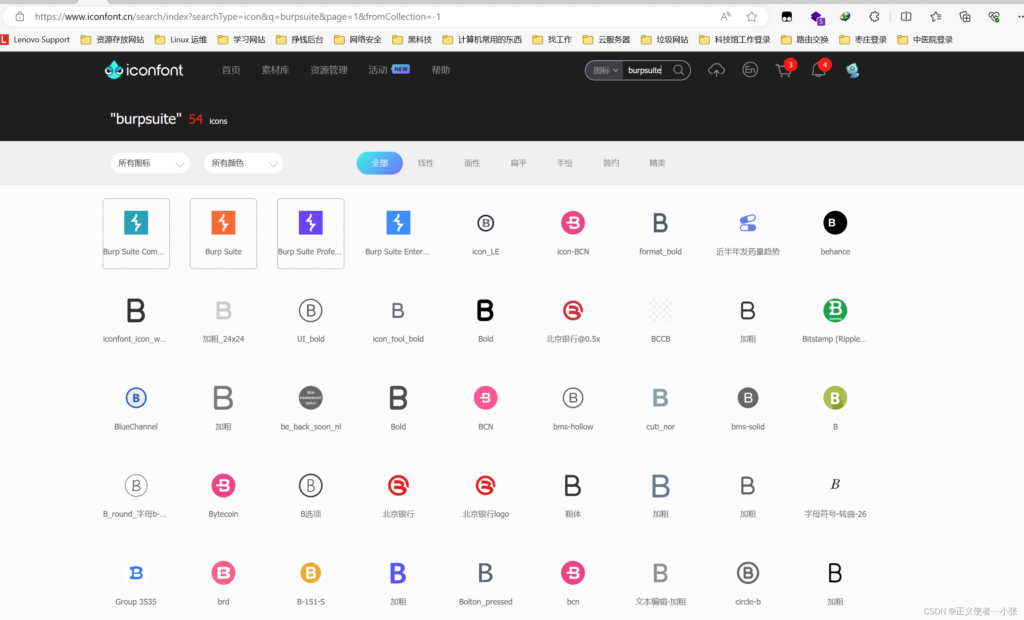Screen dimensions: 1024x620
Task: Open the Lenovo Support bookmark
Action: click(35, 40)
